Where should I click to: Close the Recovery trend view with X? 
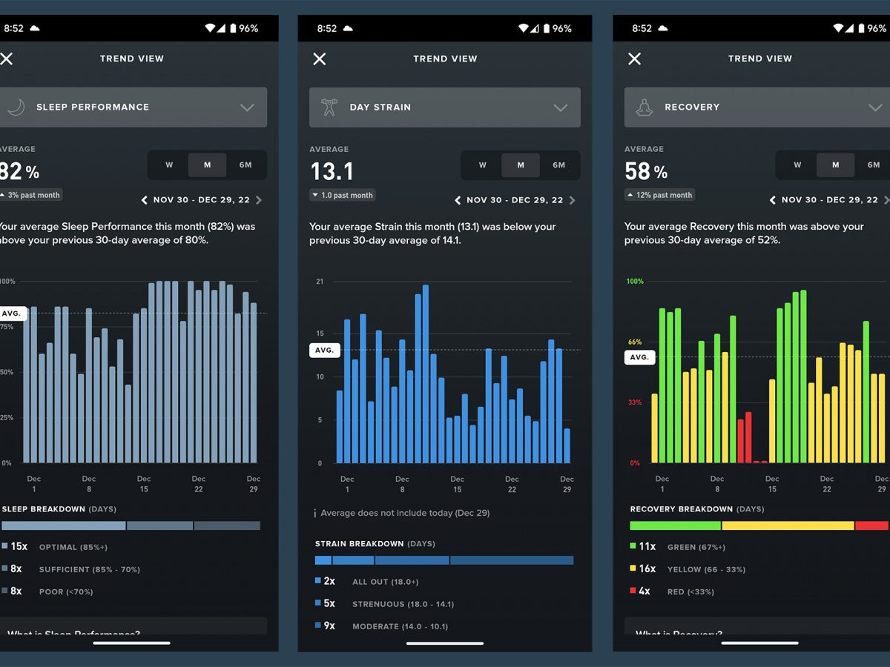pos(634,59)
